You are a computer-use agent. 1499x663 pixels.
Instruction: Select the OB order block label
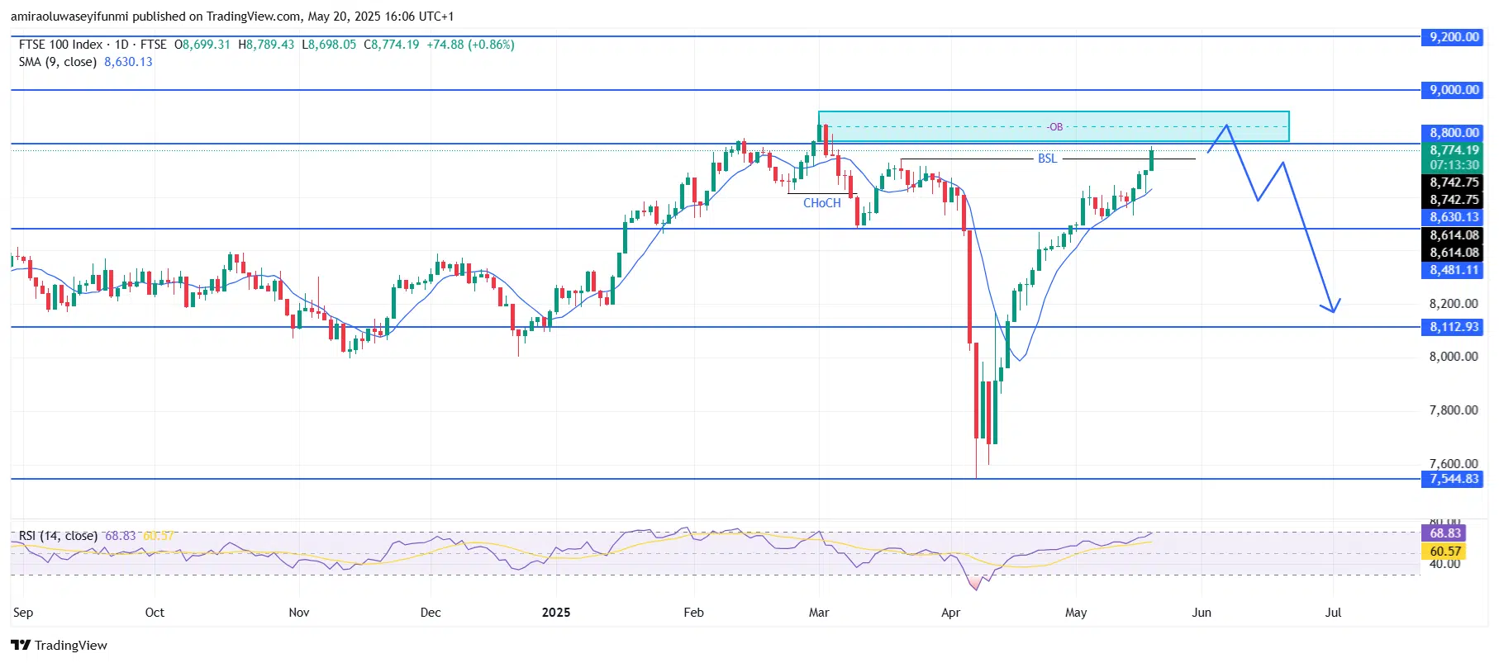point(1055,127)
